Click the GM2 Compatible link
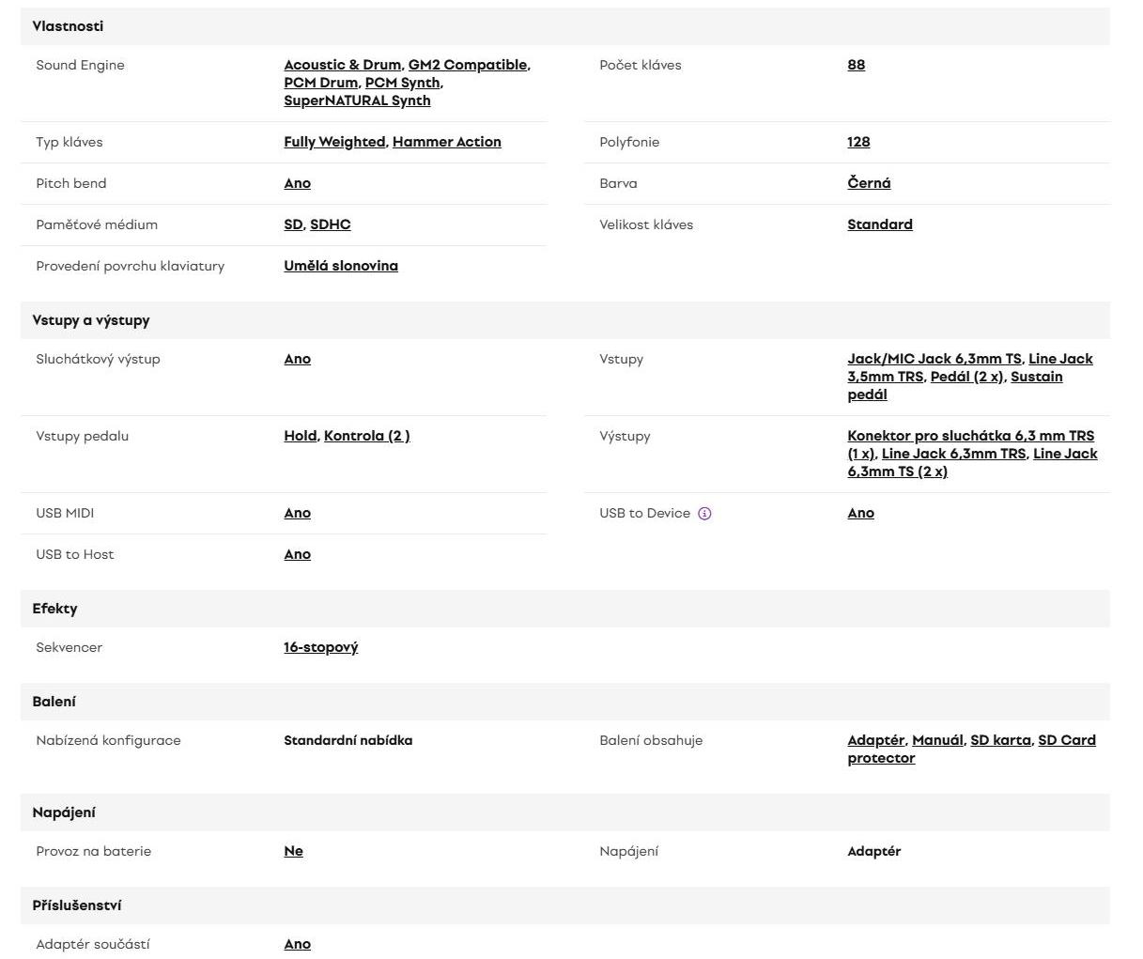 tap(467, 65)
